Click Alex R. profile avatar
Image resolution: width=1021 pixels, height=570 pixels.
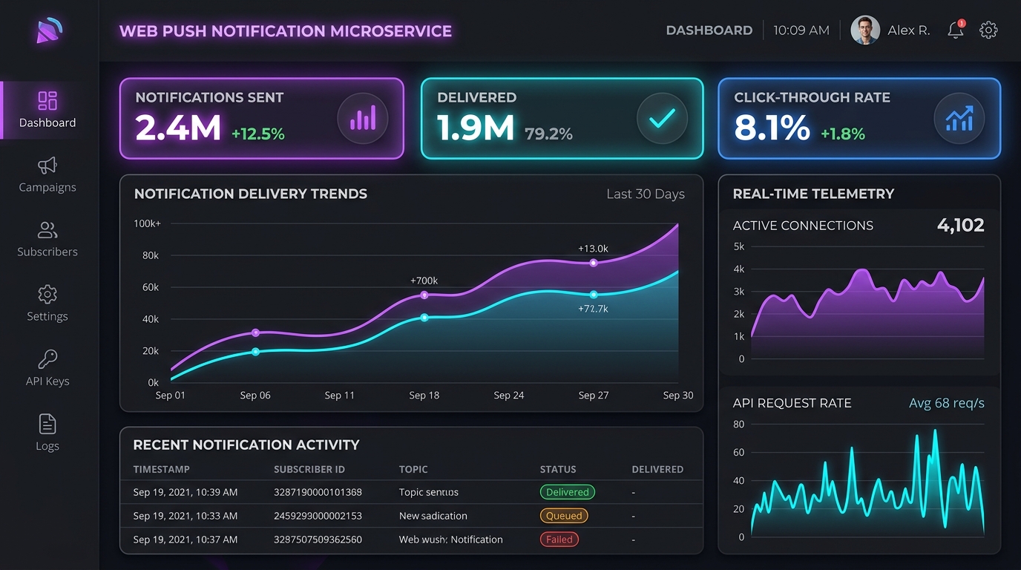tap(865, 30)
